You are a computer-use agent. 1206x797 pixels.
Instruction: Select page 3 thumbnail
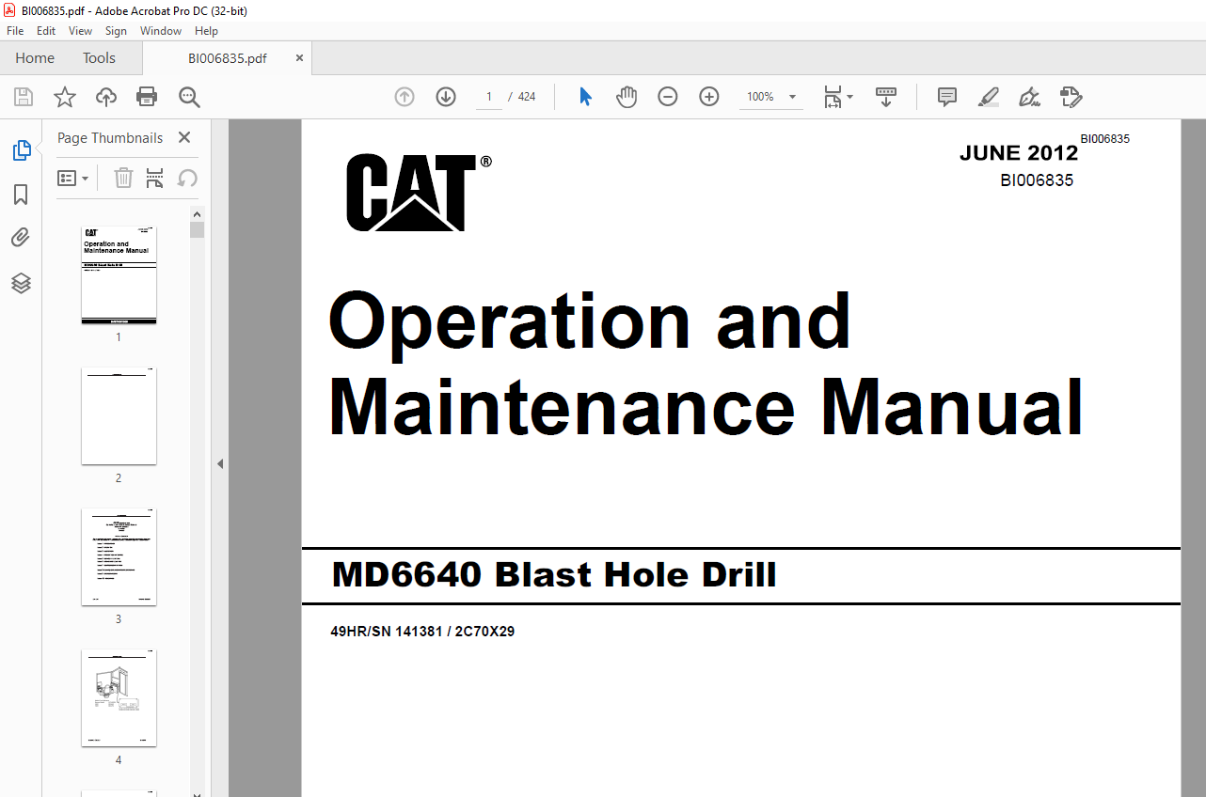click(119, 556)
